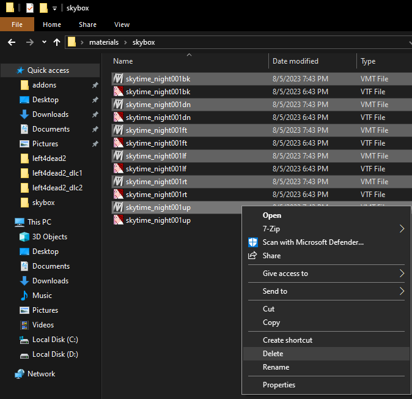The width and height of the screenshot is (412, 399).
Task: Select This PC in navigation pane
Action: pos(39,222)
